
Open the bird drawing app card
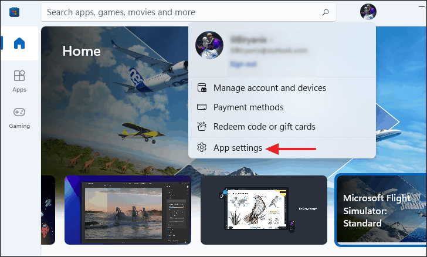(263, 210)
